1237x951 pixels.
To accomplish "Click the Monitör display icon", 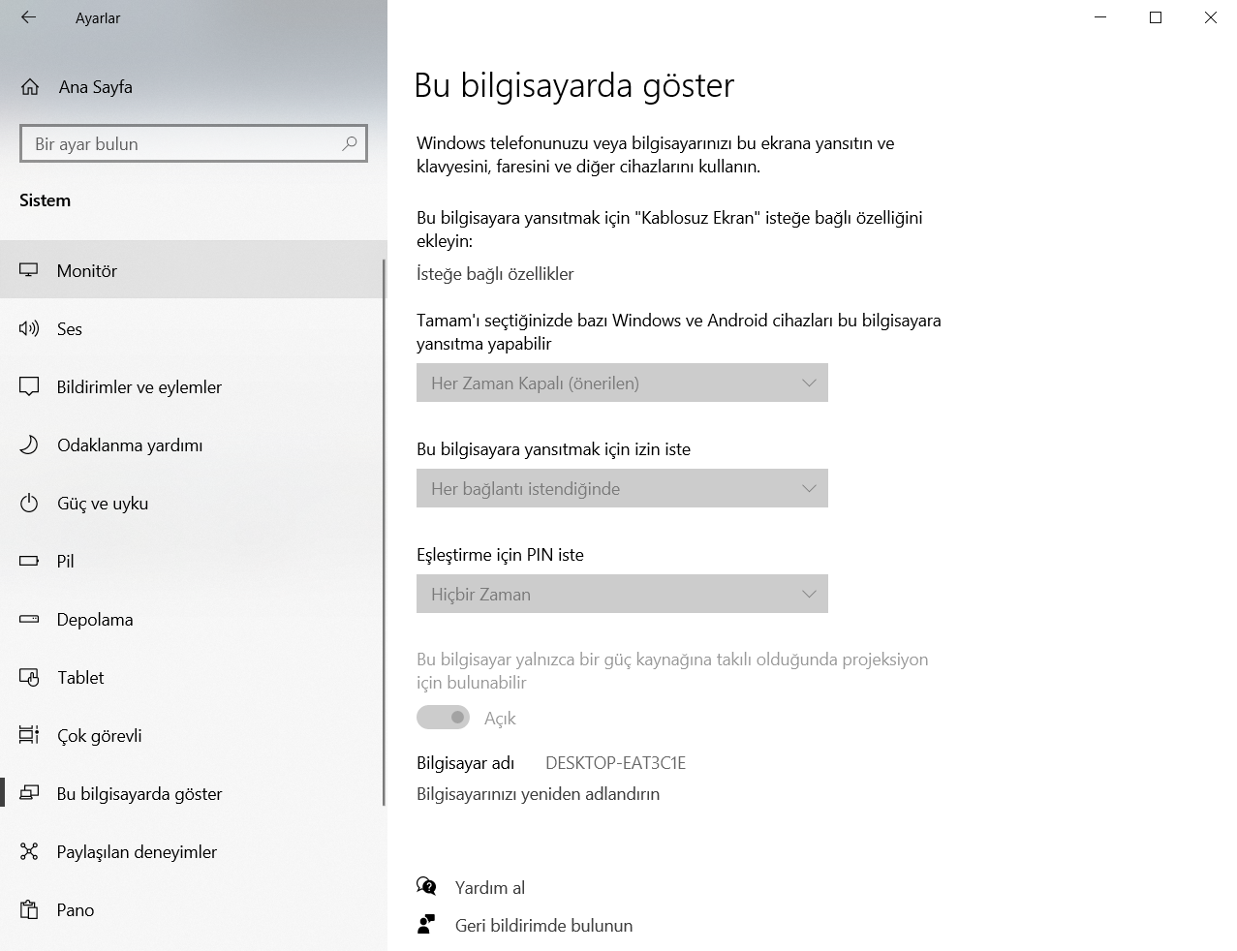I will [x=29, y=270].
